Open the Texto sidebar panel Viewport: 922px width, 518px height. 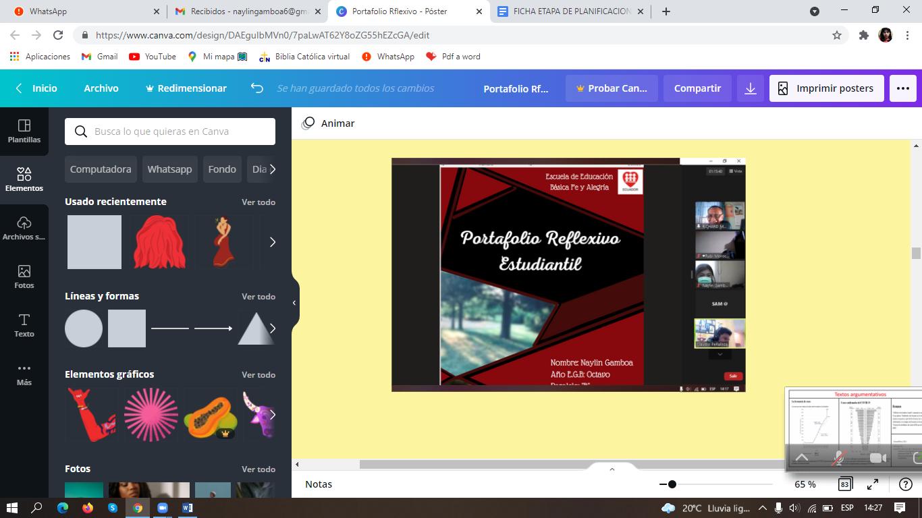point(24,326)
